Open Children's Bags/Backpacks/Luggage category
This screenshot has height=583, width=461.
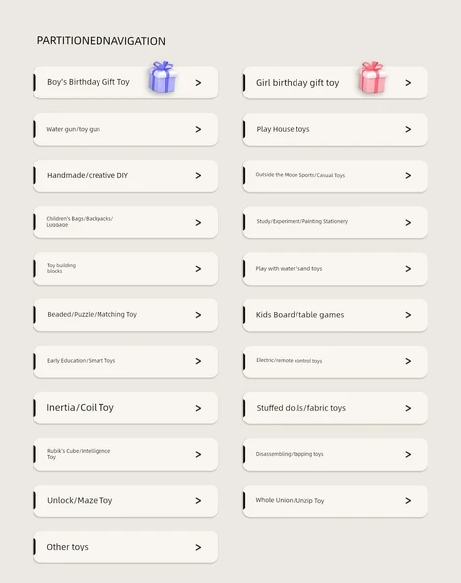pyautogui.click(x=126, y=222)
